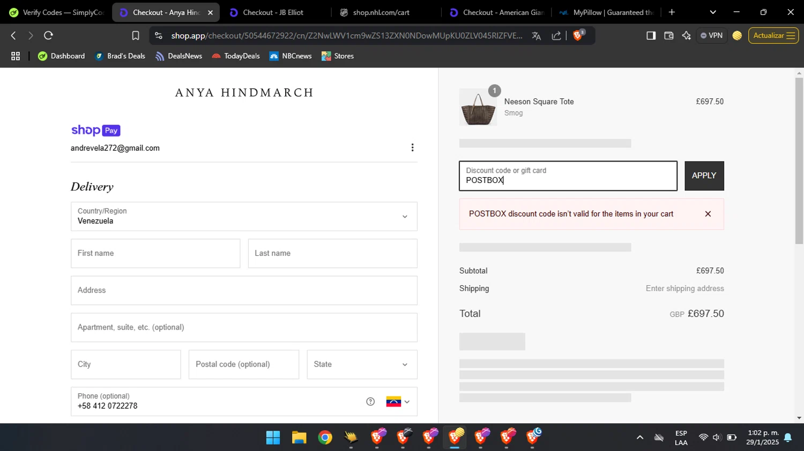The image size is (804, 451).
Task: Bookmark this page with the bookmark icon
Action: click(x=136, y=36)
